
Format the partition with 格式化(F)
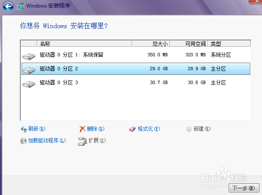pos(149,129)
